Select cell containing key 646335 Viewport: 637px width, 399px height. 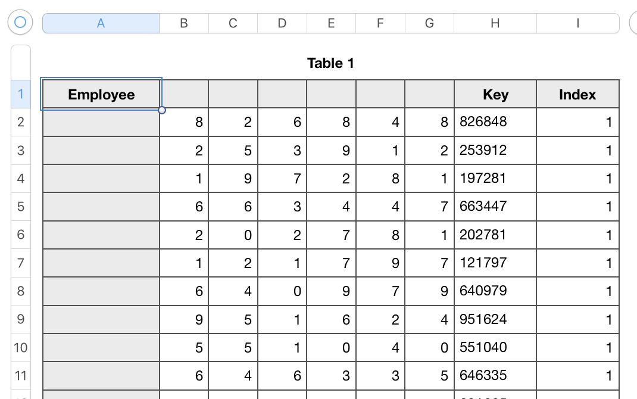[495, 375]
